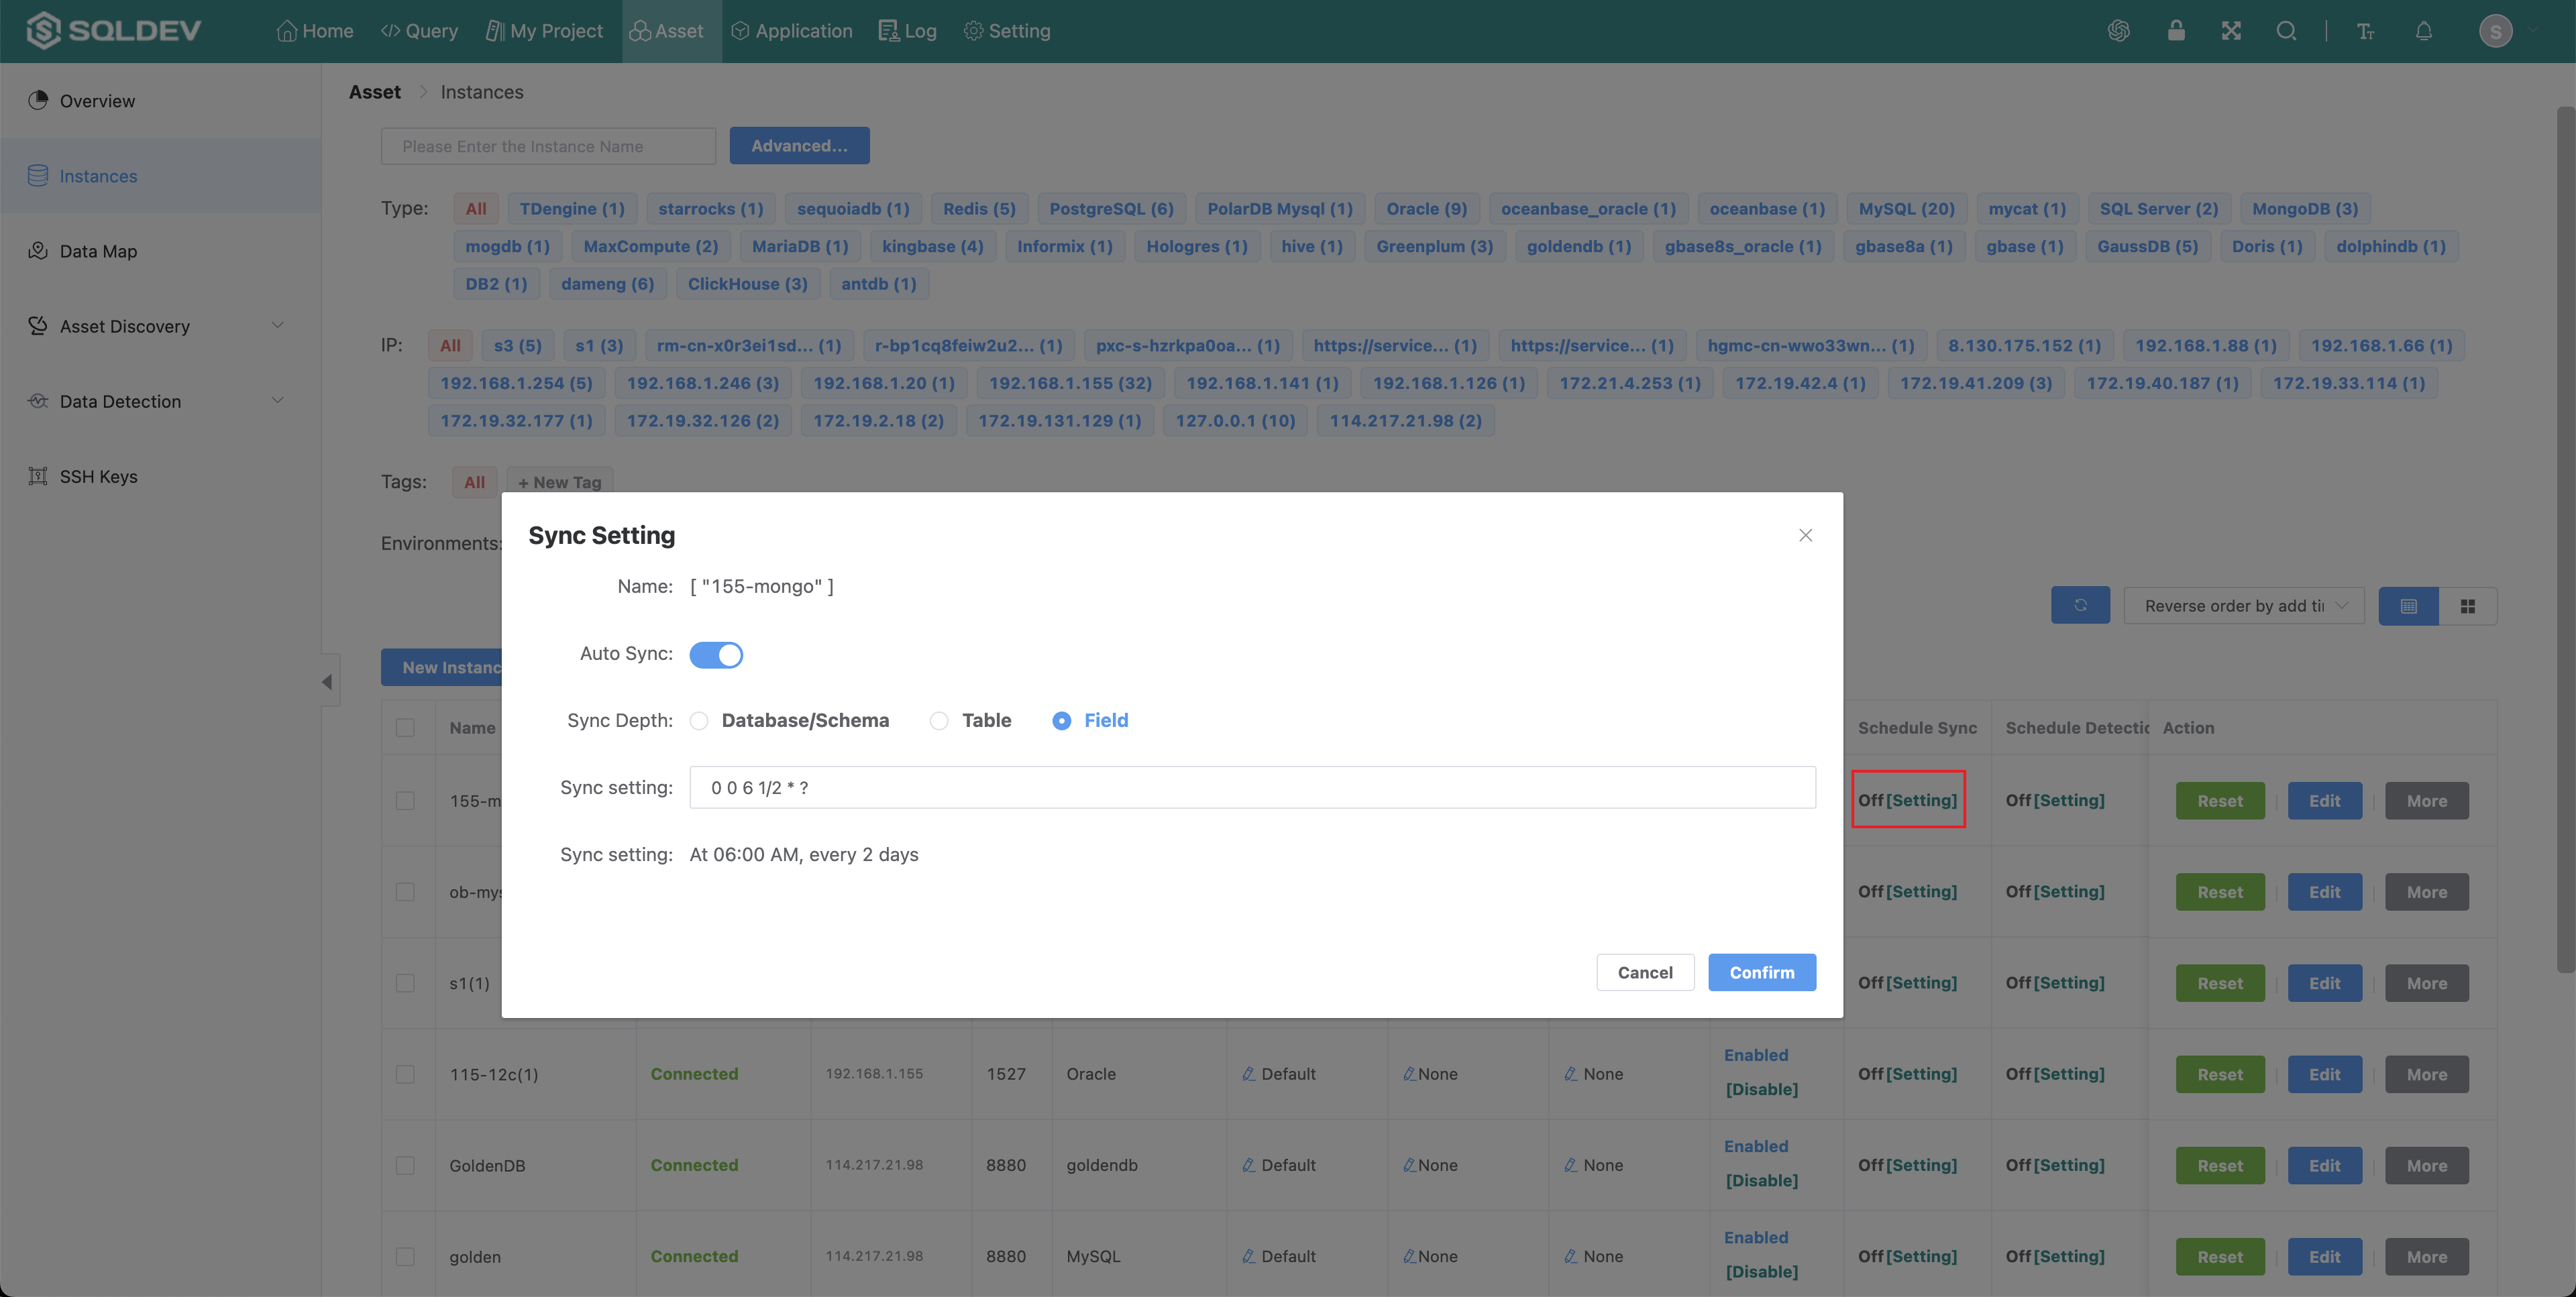Select the Field radio button for Sync Depth
This screenshot has height=1297, width=2576.
[1061, 720]
